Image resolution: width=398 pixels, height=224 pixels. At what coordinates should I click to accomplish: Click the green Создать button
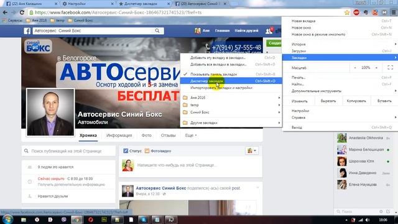click(274, 43)
